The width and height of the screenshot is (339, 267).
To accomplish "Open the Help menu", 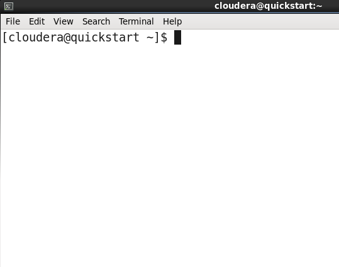I will (x=172, y=21).
